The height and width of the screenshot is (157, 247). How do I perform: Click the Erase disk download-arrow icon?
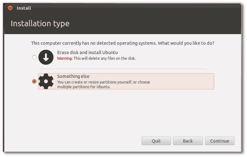click(x=46, y=57)
